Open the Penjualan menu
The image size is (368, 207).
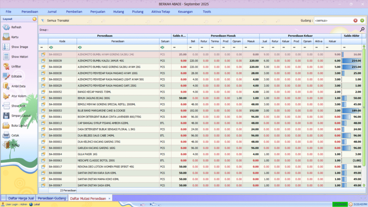pyautogui.click(x=98, y=11)
